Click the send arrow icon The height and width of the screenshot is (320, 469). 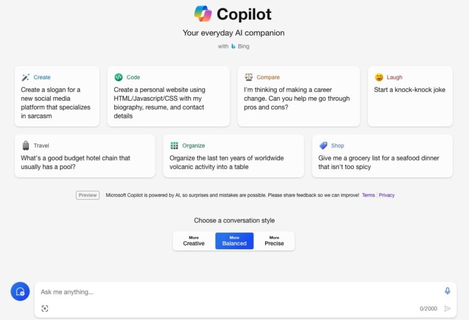pyautogui.click(x=447, y=309)
